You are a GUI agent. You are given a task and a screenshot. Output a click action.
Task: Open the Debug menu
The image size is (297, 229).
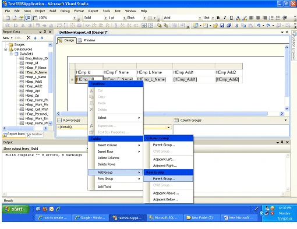65,11
